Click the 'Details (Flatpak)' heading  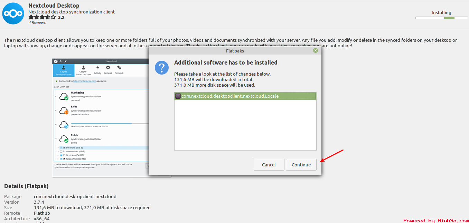[26, 186]
